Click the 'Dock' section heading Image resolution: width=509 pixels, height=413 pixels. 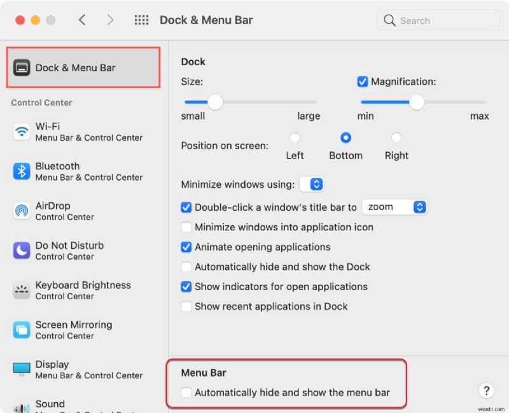193,61
